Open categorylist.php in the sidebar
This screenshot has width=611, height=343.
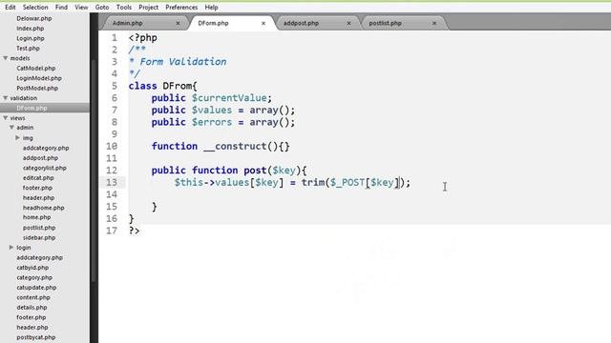[x=45, y=168]
